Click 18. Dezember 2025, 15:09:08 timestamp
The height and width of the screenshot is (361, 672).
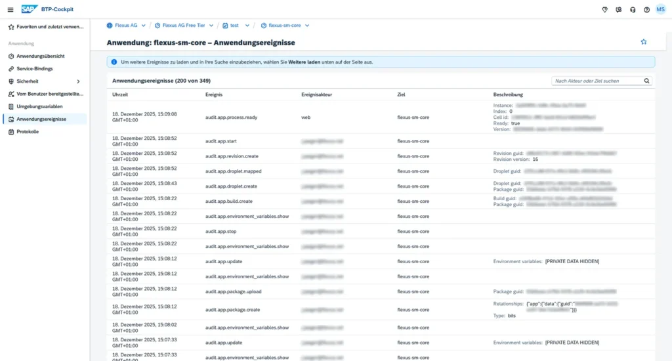[144, 117]
